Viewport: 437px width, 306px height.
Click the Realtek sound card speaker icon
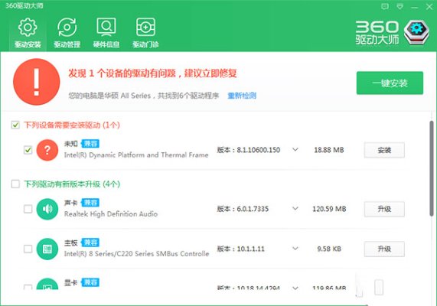tap(47, 209)
